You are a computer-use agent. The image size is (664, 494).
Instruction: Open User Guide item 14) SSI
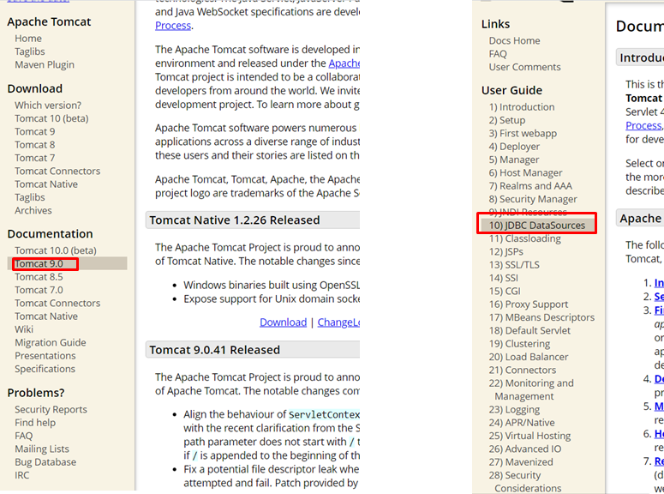click(x=504, y=278)
